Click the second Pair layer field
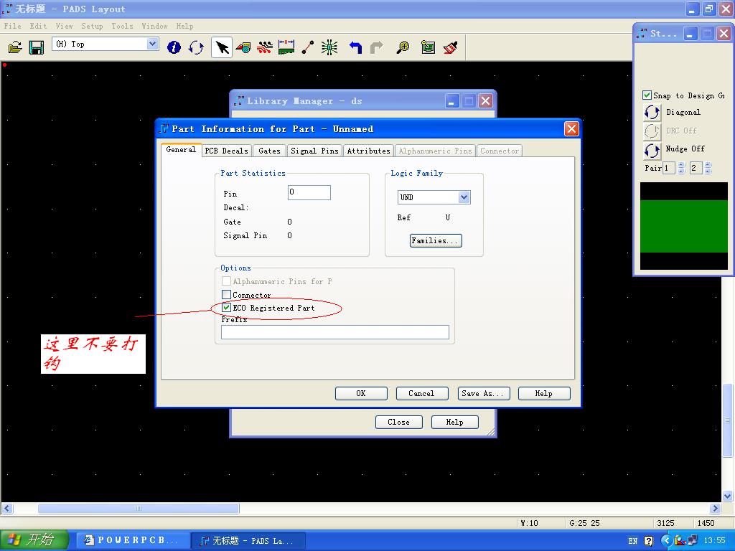The height and width of the screenshot is (551, 735). (696, 168)
